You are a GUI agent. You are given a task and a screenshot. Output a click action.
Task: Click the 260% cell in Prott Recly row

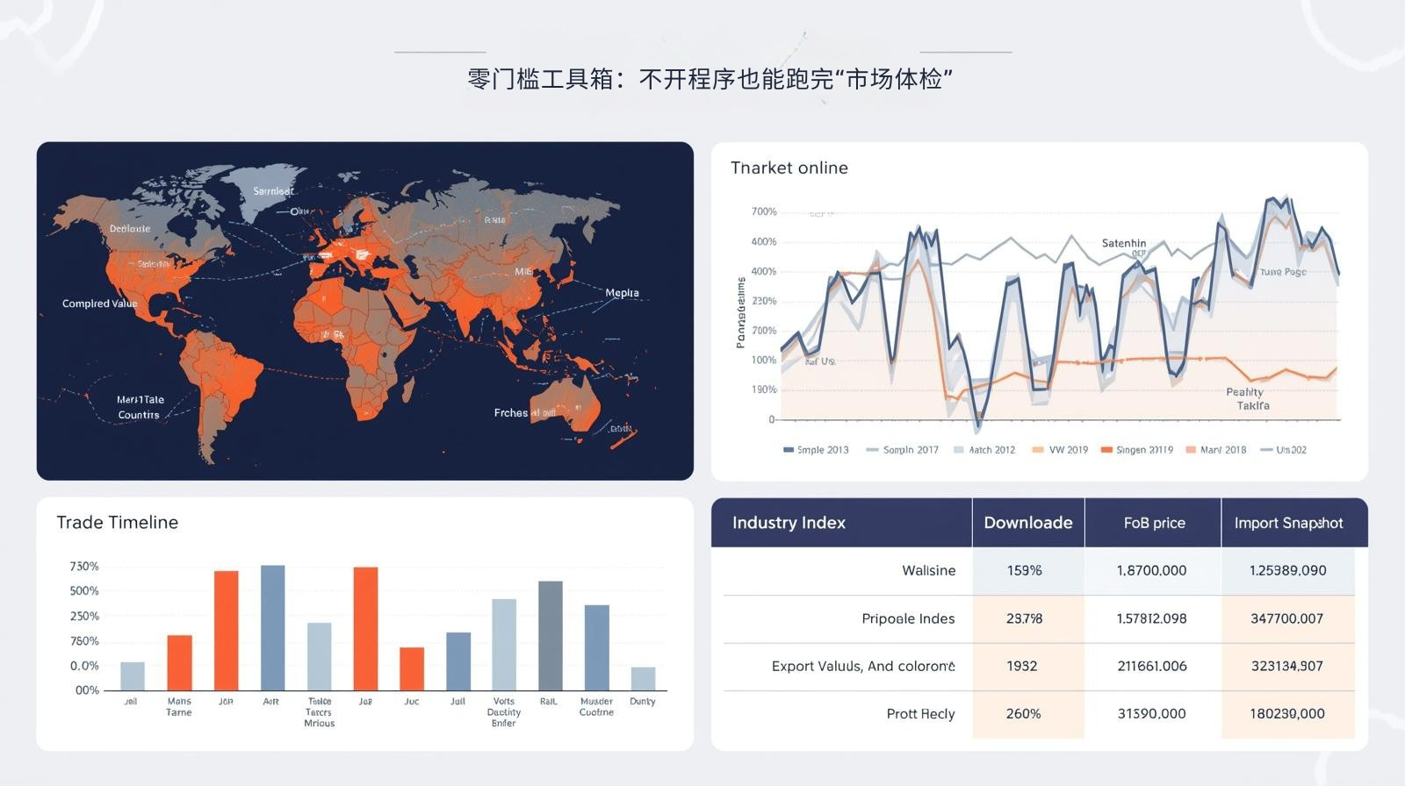(1023, 714)
